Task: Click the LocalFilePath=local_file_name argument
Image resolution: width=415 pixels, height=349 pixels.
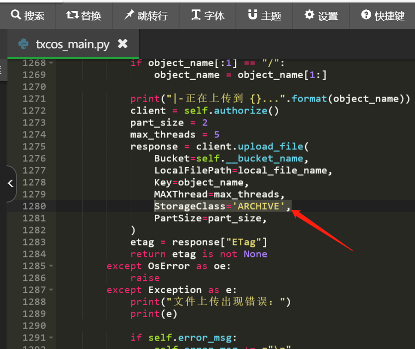Action: coord(243,170)
